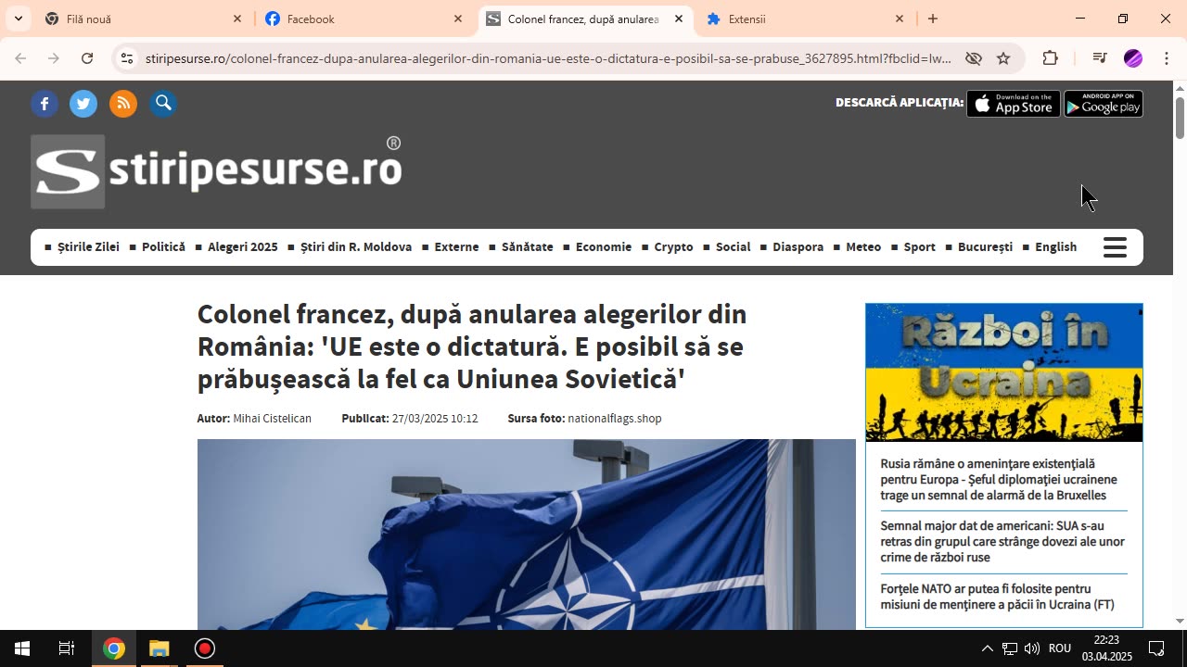This screenshot has height=667, width=1187.
Task: Open the media controls icon in toolbar
Action: point(1100,58)
